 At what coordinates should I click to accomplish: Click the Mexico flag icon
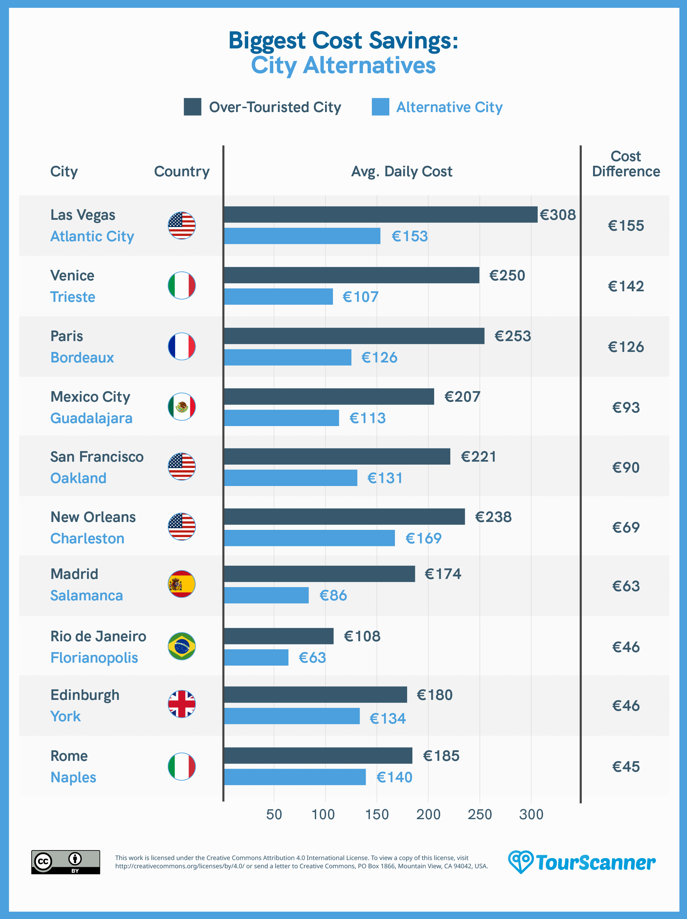pyautogui.click(x=182, y=407)
